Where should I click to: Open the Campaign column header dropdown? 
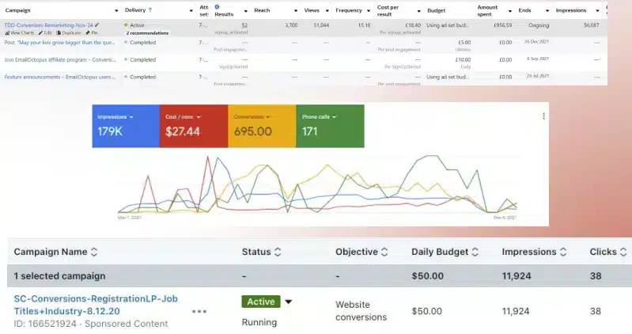[x=116, y=11]
